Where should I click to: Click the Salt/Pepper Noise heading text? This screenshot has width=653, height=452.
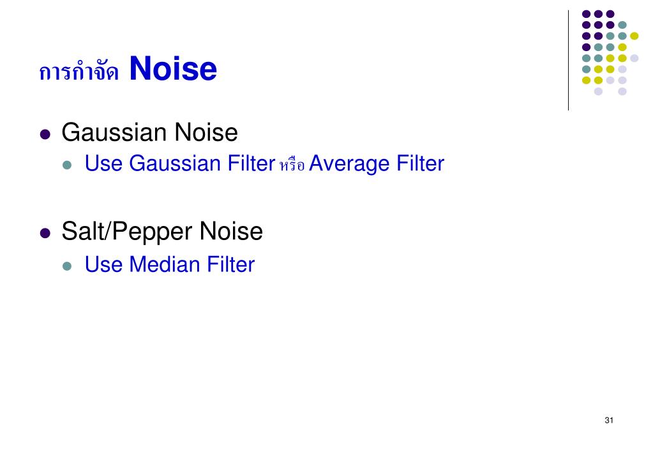[x=162, y=231]
